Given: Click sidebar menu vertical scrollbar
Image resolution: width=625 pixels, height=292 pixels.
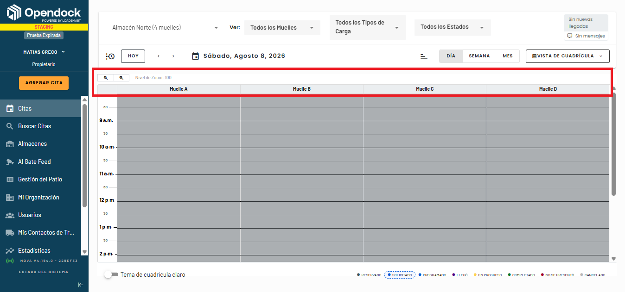Looking at the screenshot, I should pos(84,155).
